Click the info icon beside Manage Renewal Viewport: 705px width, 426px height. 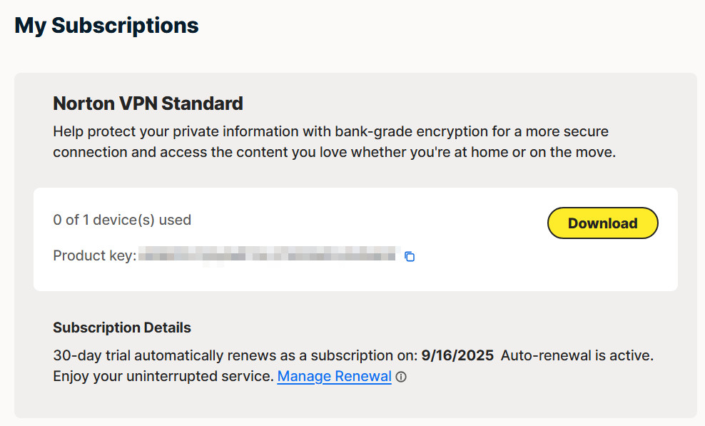click(x=402, y=377)
